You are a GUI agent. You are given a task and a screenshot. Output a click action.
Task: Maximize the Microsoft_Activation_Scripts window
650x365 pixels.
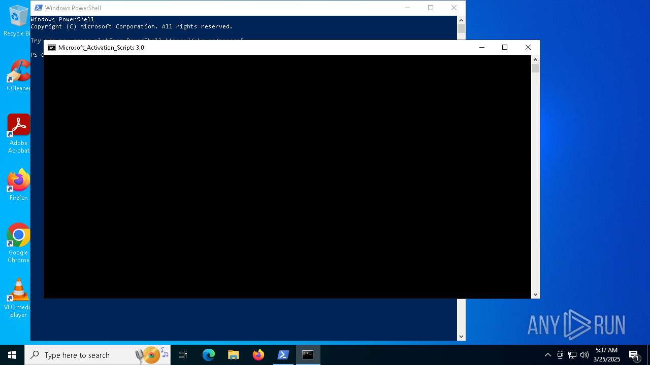pyautogui.click(x=505, y=47)
